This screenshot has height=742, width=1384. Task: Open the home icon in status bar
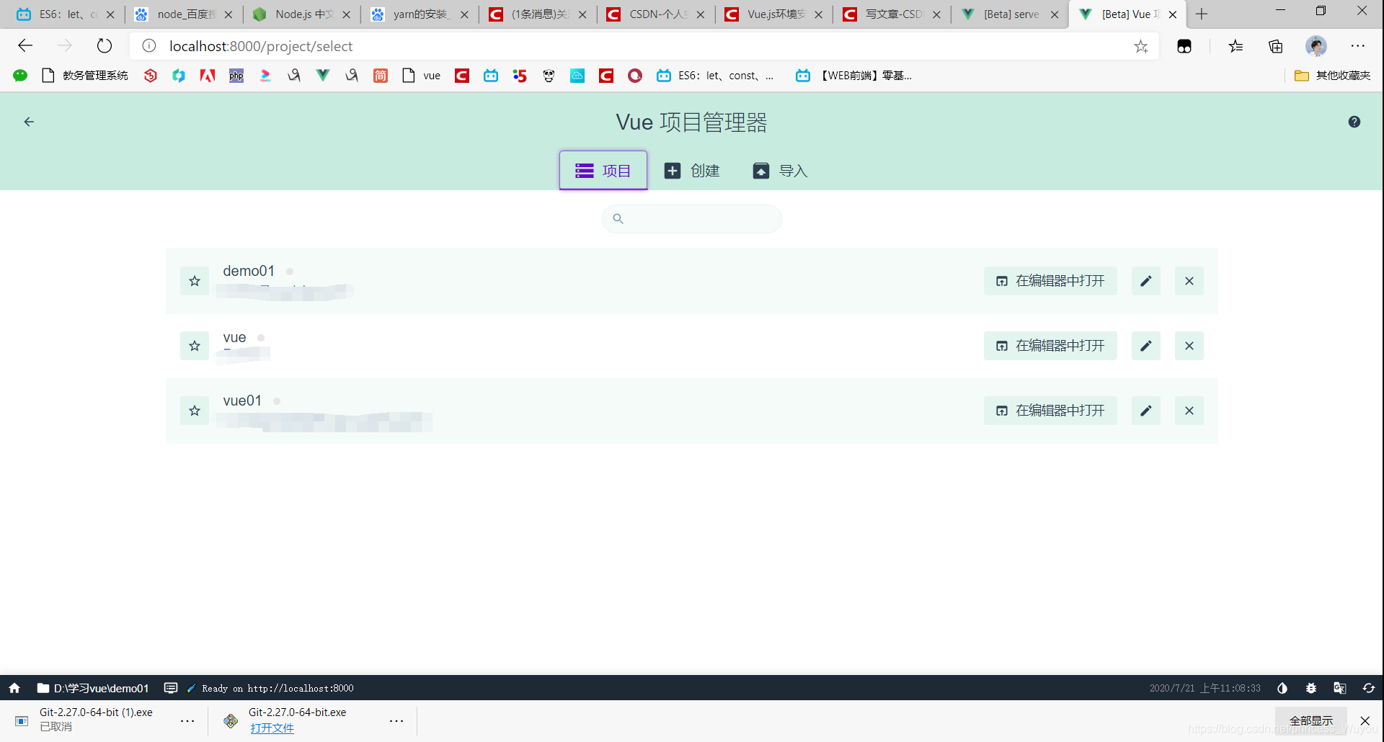coord(14,688)
